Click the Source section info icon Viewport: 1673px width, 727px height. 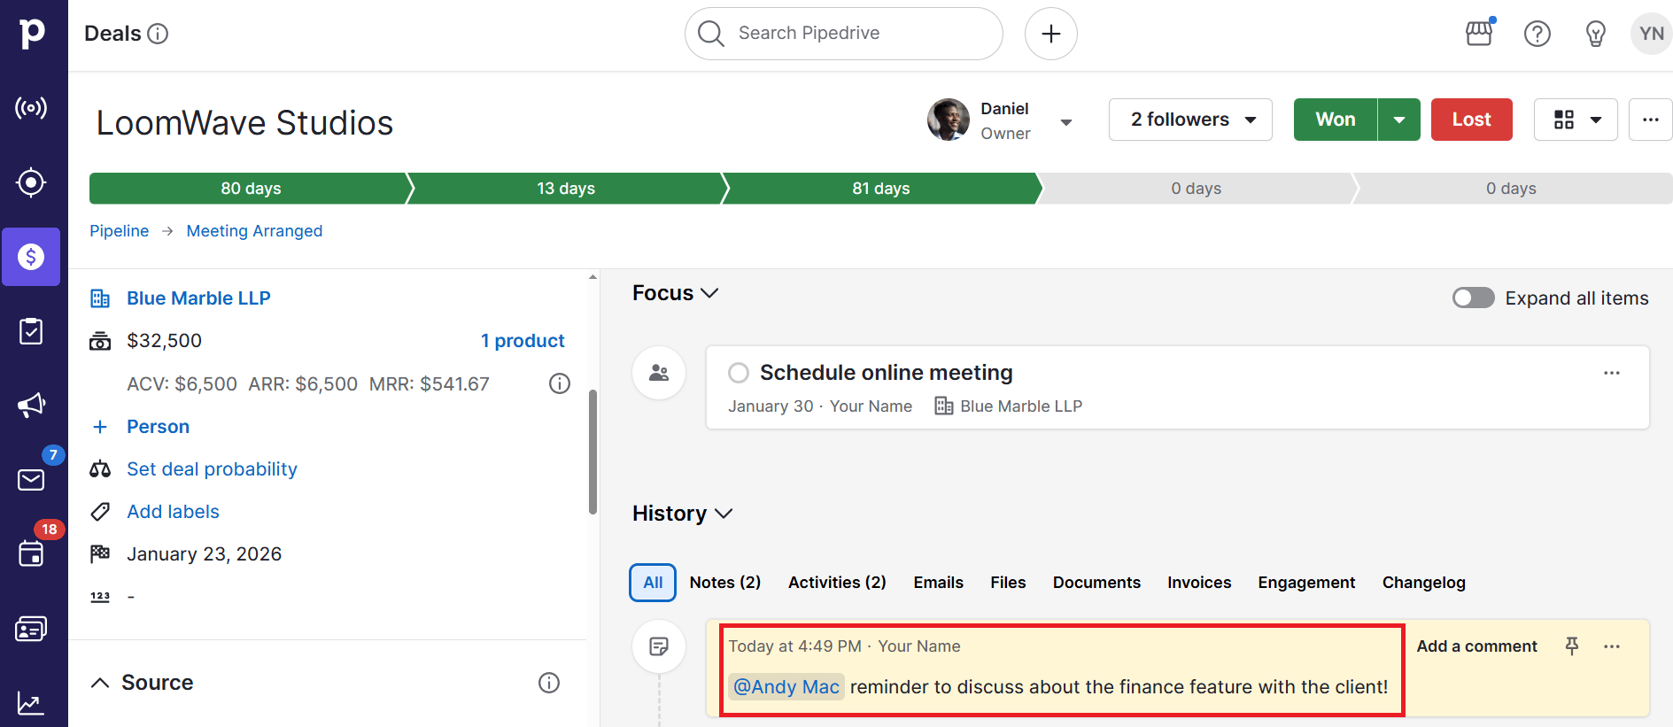tap(549, 683)
